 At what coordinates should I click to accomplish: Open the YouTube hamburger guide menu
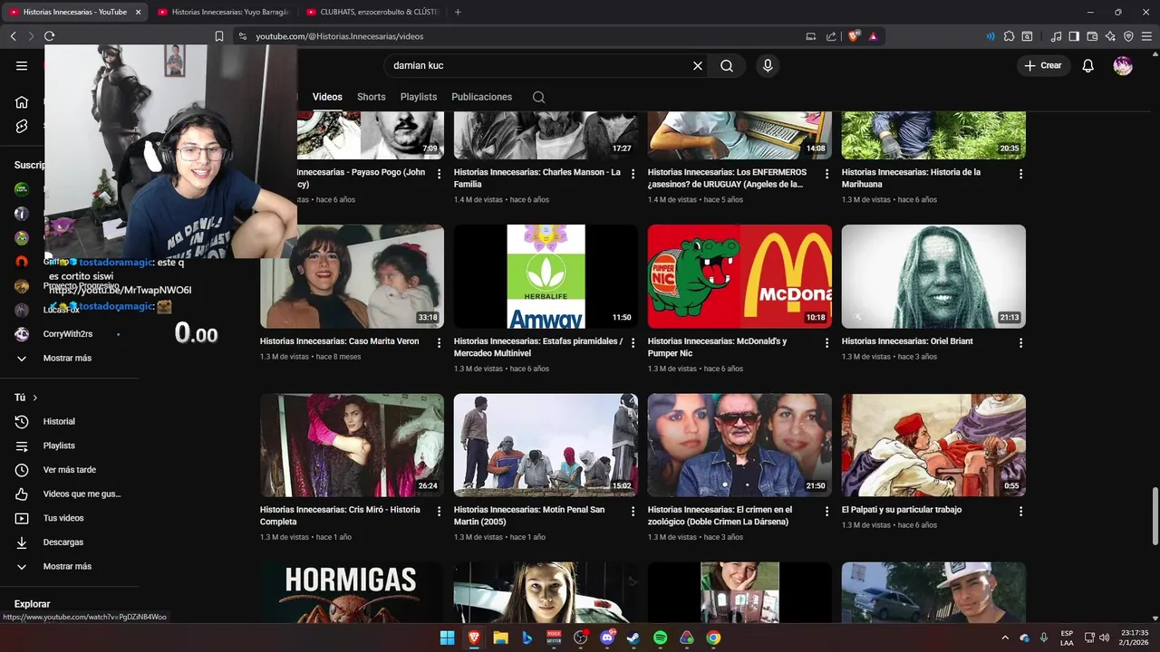tap(22, 65)
